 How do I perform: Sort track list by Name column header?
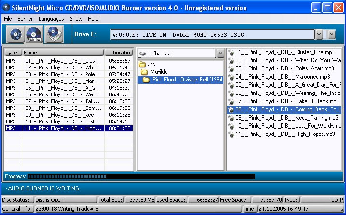click(63, 53)
